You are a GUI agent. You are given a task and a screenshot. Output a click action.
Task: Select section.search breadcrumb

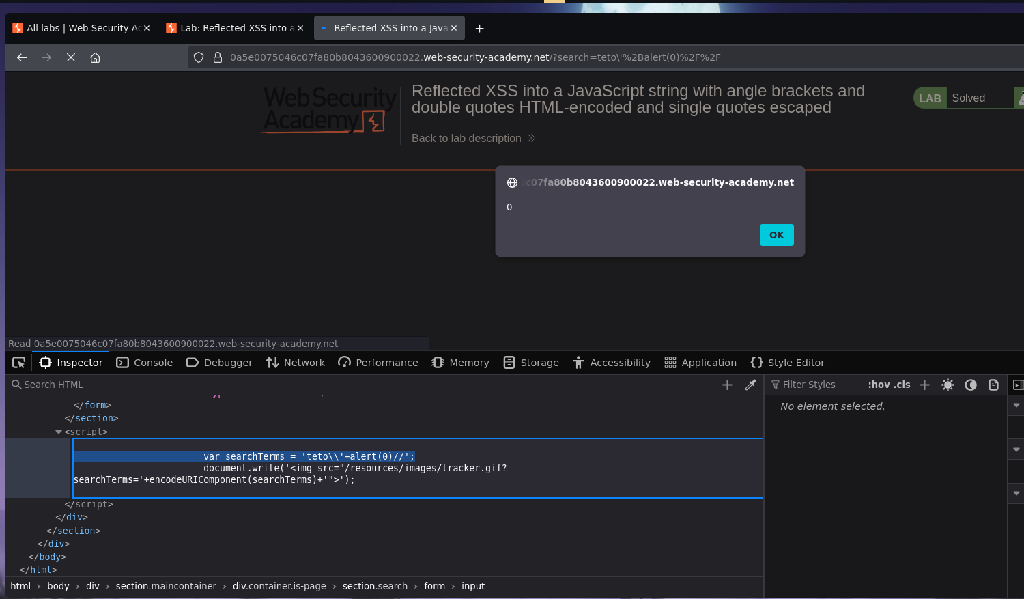(x=375, y=586)
